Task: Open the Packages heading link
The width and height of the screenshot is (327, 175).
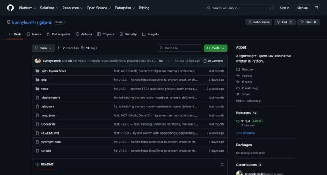Action: 244,145
